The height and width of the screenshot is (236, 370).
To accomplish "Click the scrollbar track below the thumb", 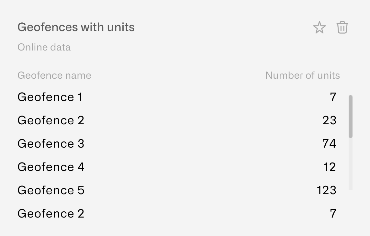I will coord(350,164).
